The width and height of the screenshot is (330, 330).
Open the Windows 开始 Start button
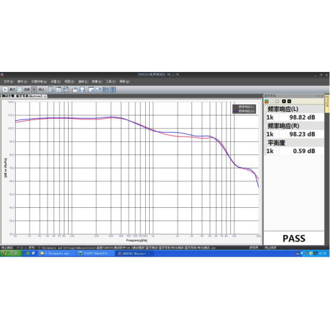pyautogui.click(x=11, y=253)
